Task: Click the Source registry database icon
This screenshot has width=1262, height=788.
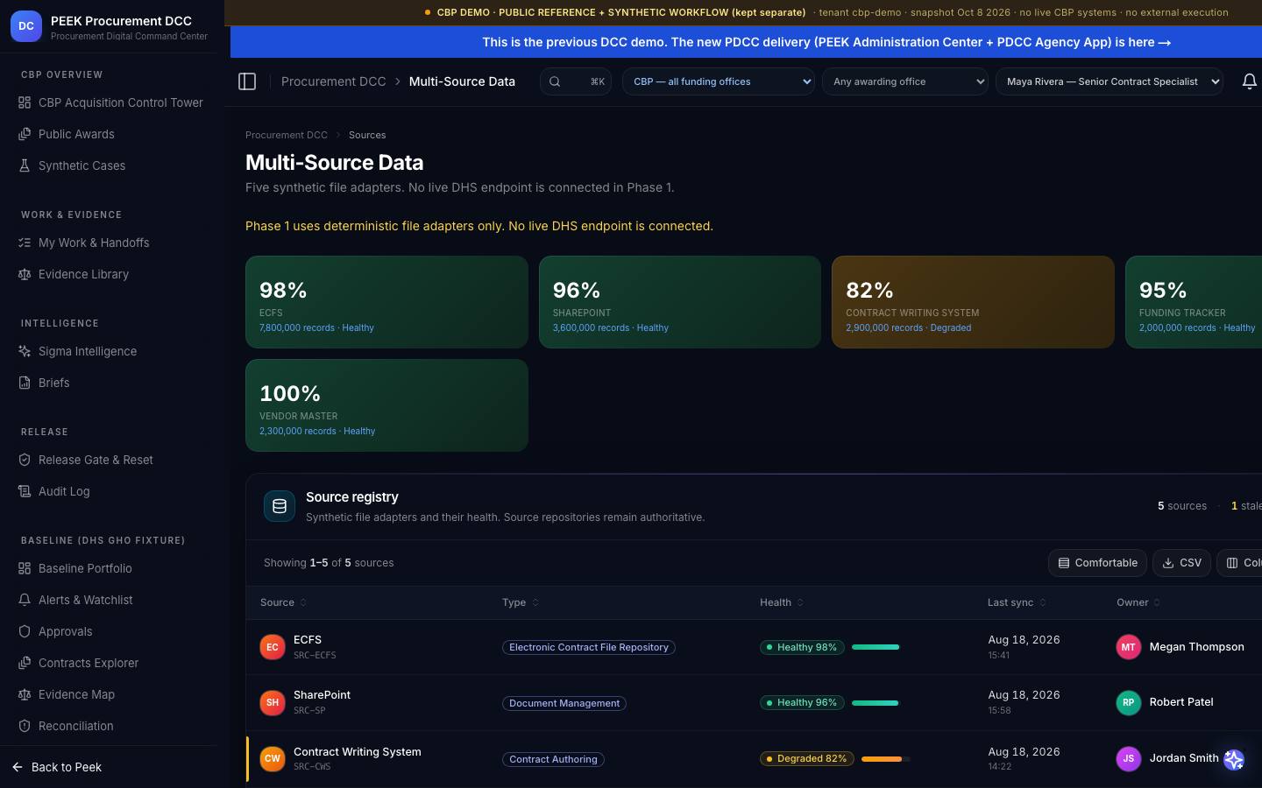Action: click(280, 506)
